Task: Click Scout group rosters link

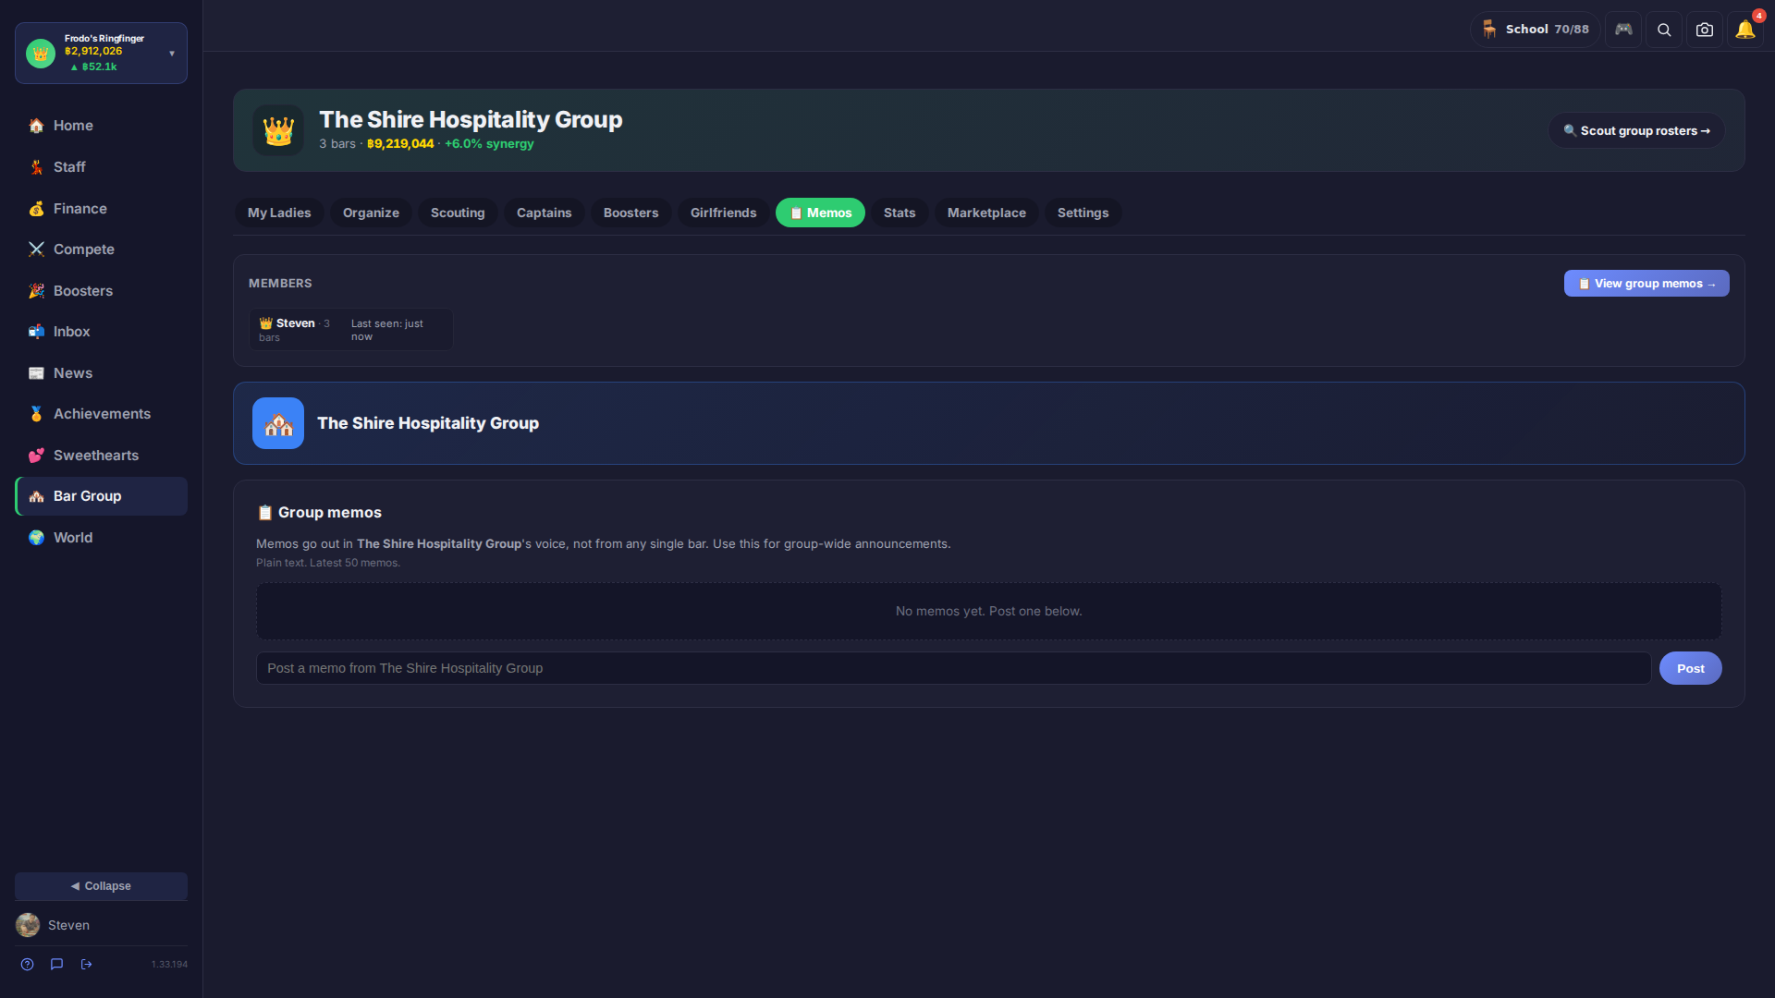Action: 1636,130
